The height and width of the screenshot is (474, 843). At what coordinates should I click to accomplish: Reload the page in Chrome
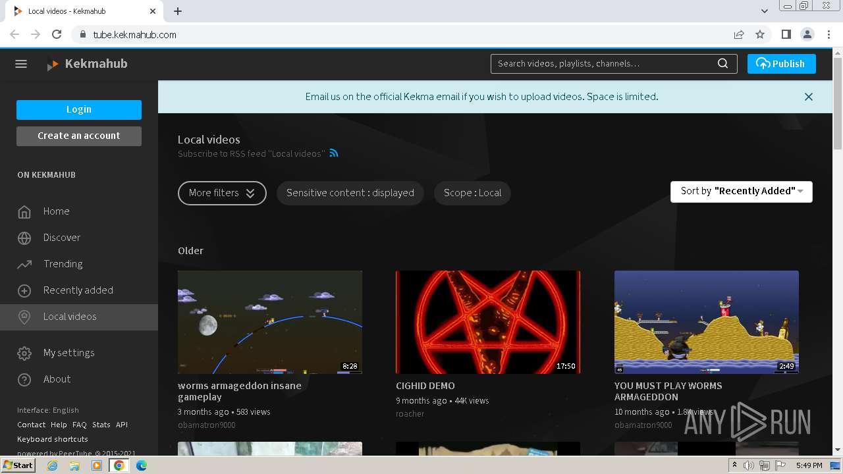click(x=57, y=35)
